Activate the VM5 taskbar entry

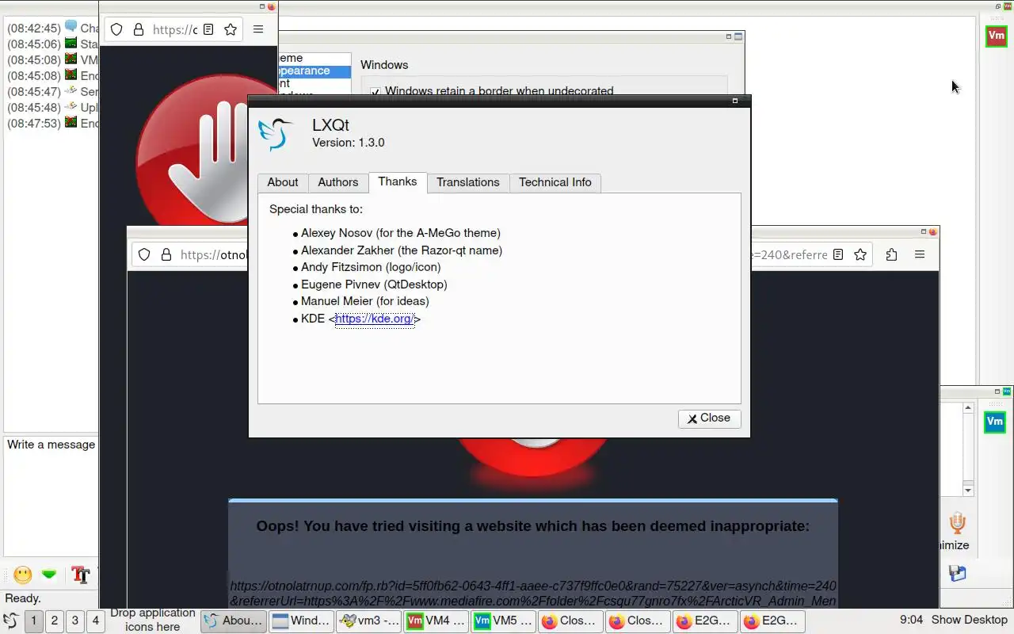click(x=504, y=621)
